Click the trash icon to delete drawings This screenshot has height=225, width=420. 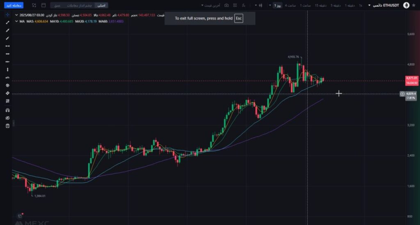7,126
